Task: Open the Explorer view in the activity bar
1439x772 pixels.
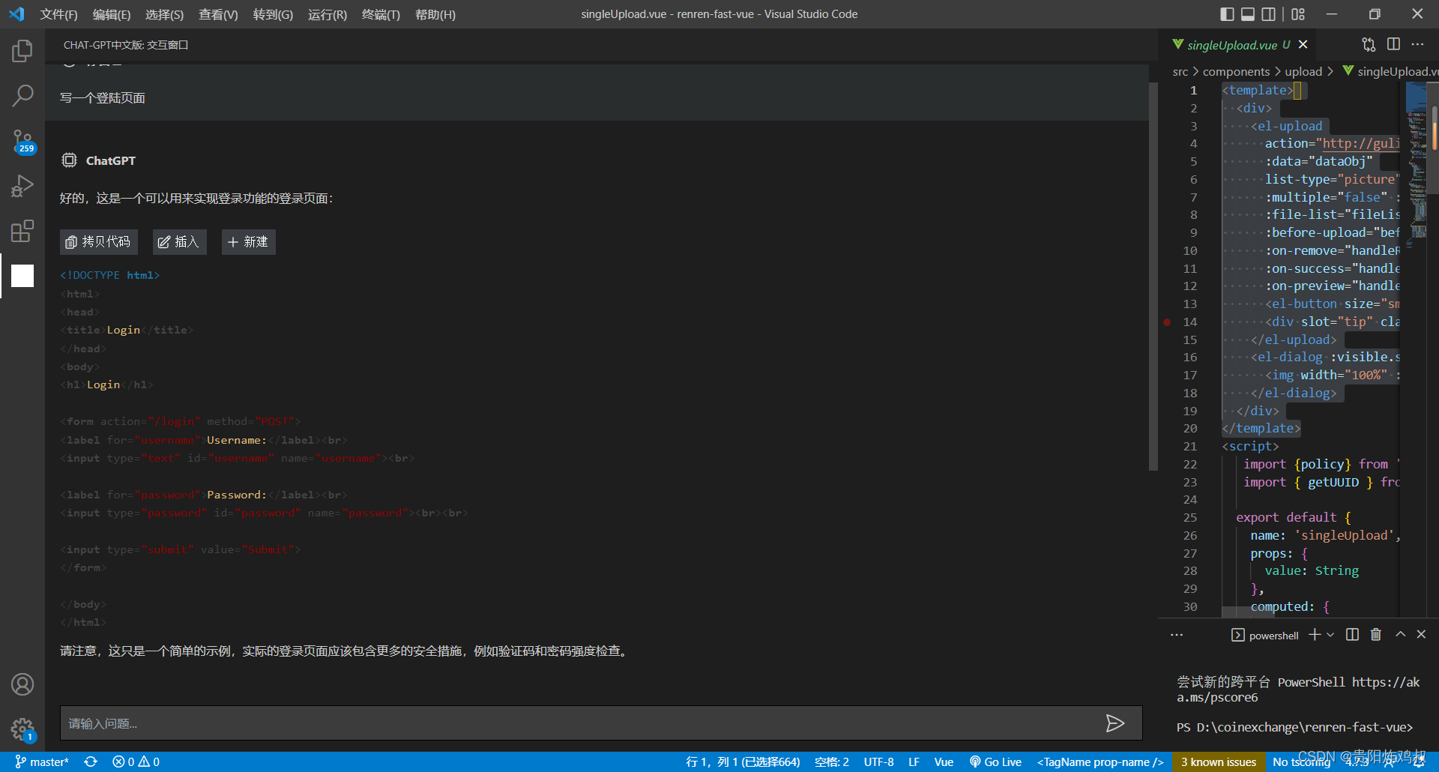Action: tap(22, 51)
